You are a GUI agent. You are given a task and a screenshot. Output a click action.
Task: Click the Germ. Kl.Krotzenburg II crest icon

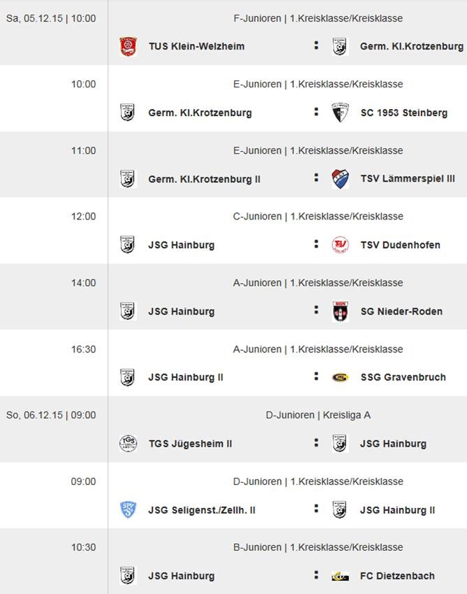tap(128, 179)
